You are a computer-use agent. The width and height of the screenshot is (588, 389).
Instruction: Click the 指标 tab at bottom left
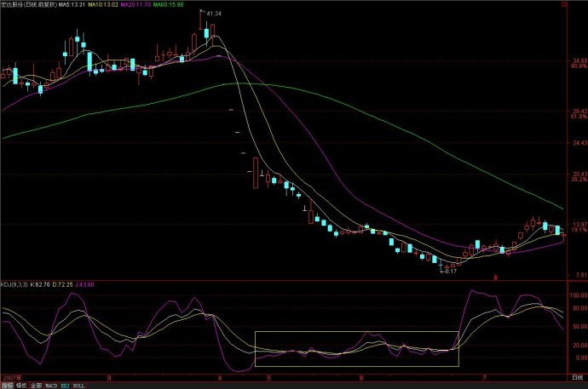[x=7, y=385]
